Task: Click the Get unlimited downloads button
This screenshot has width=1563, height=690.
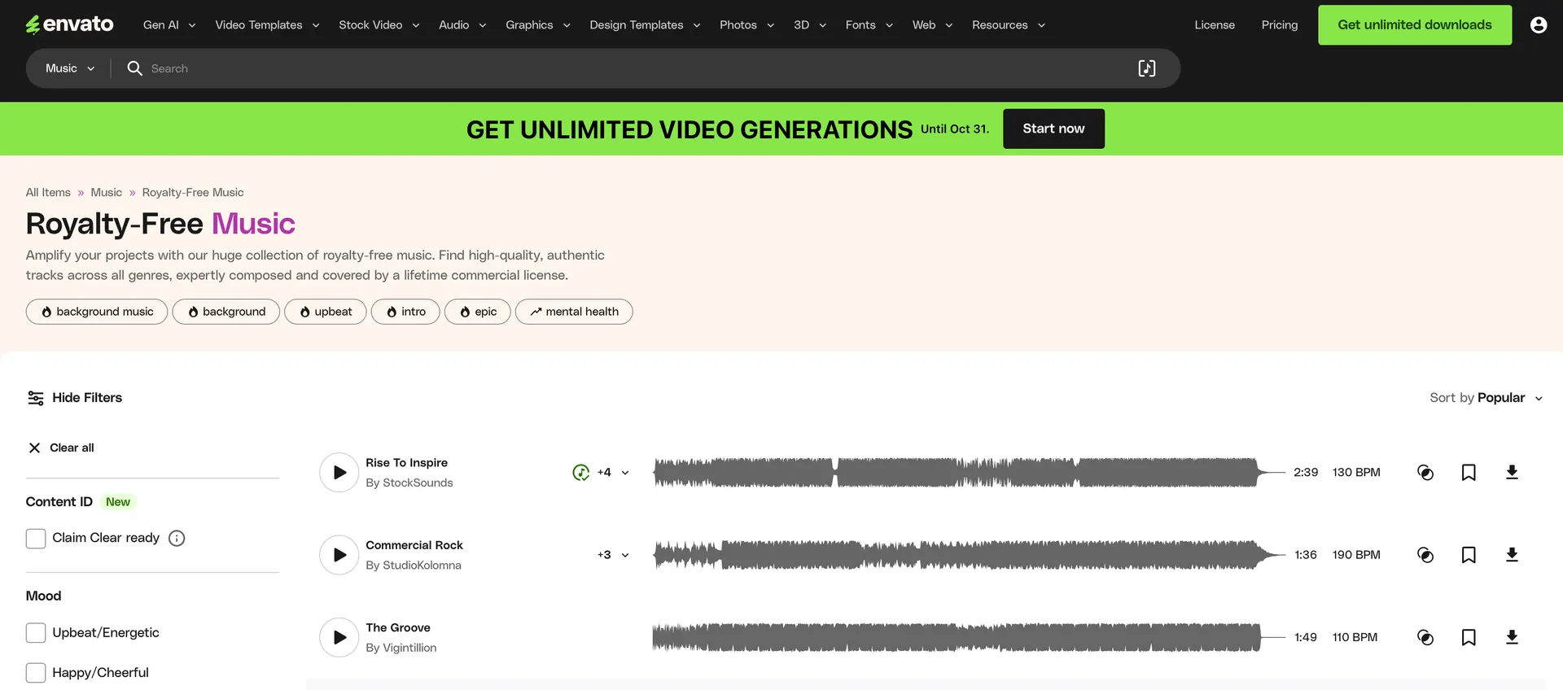Action: point(1414,25)
